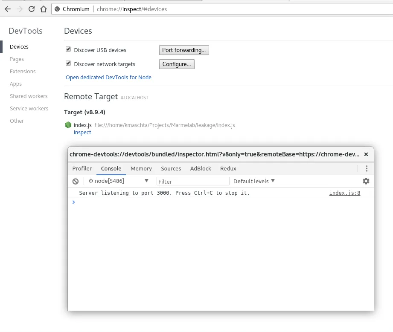Click the Port forwarding button
Screen dimensions: 393x332
click(x=184, y=50)
